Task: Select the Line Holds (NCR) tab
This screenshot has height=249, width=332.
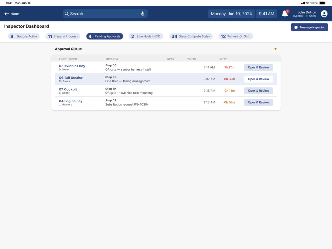Action: pyautogui.click(x=146, y=36)
